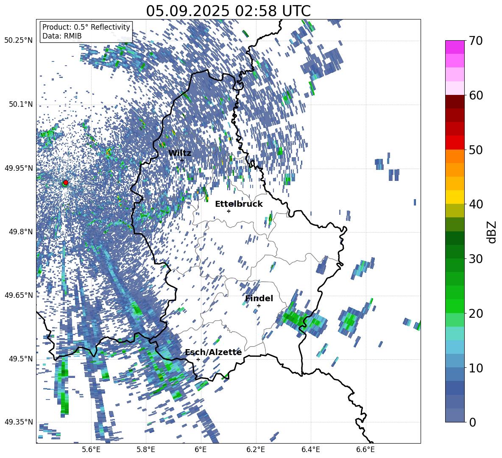The height and width of the screenshot is (458, 502).
Task: Click the dark maroon colorbar segment below 60
Action: point(455,102)
